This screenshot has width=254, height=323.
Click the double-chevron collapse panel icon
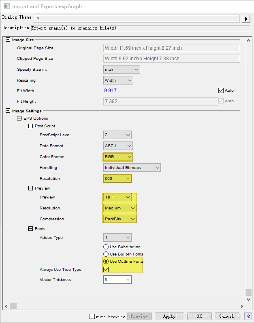click(x=248, y=316)
